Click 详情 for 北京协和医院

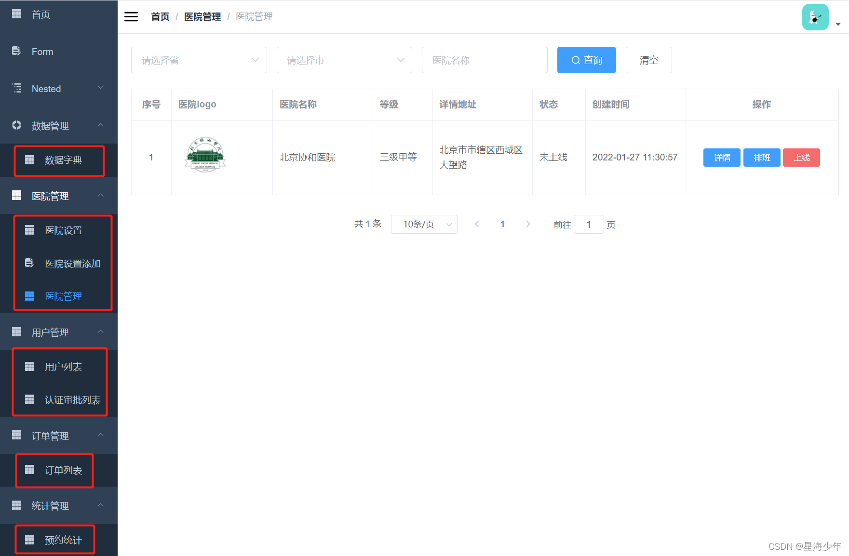click(x=722, y=158)
